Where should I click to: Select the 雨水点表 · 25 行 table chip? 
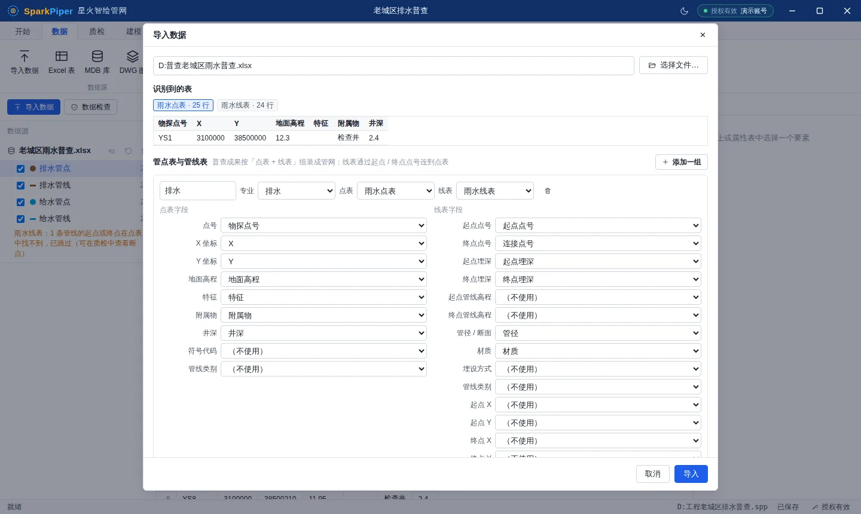[x=183, y=105]
